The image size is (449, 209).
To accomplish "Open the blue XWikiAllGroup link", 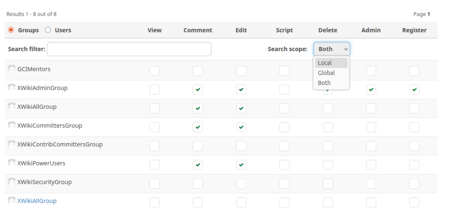I will pos(37,201).
